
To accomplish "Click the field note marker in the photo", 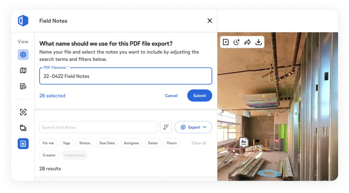I will point(244,142).
